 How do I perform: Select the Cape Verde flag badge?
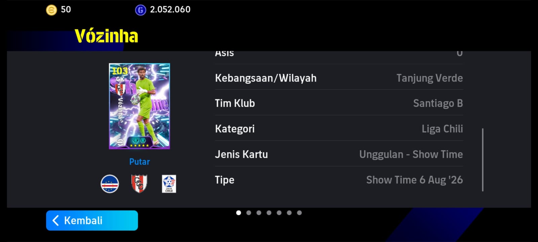pyautogui.click(x=110, y=184)
